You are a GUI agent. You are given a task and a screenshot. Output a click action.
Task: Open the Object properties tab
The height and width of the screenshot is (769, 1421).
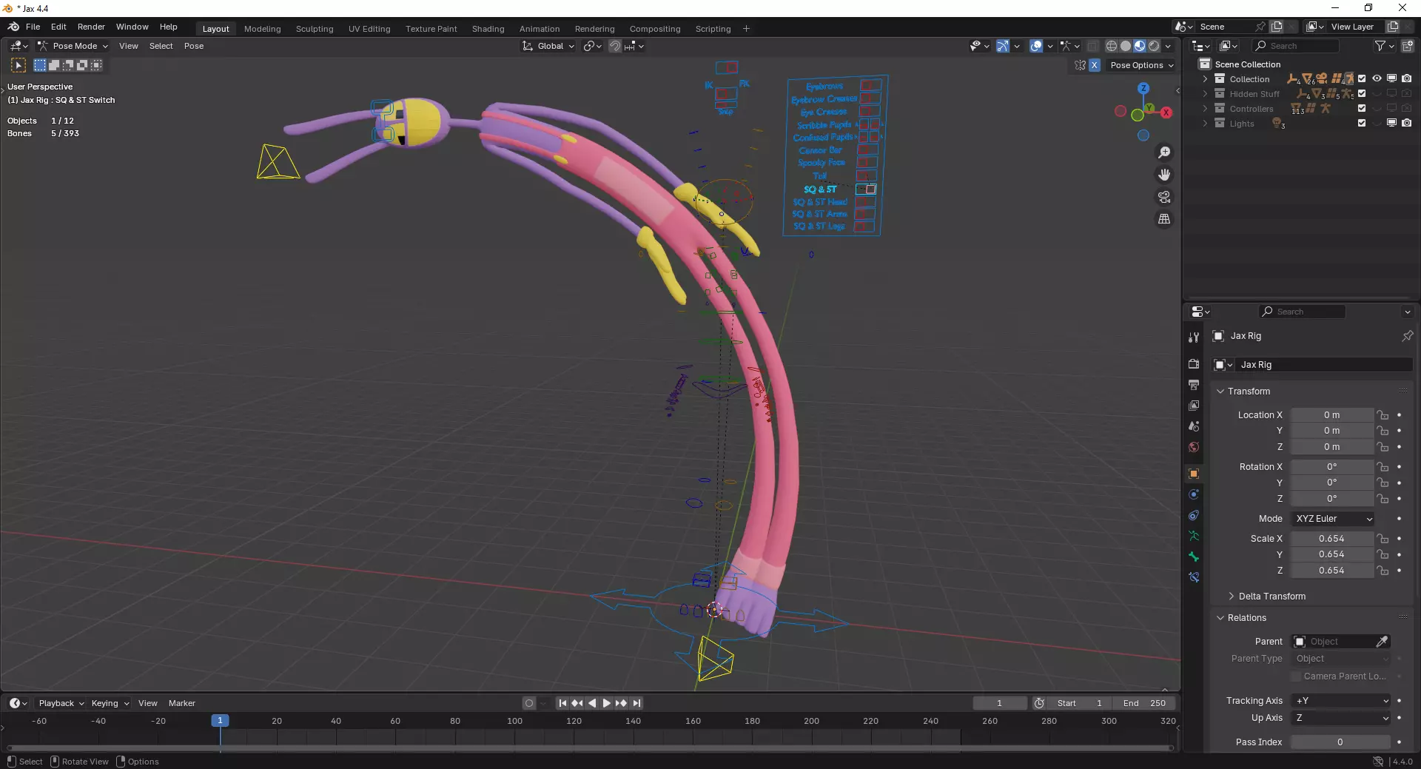[1194, 474]
